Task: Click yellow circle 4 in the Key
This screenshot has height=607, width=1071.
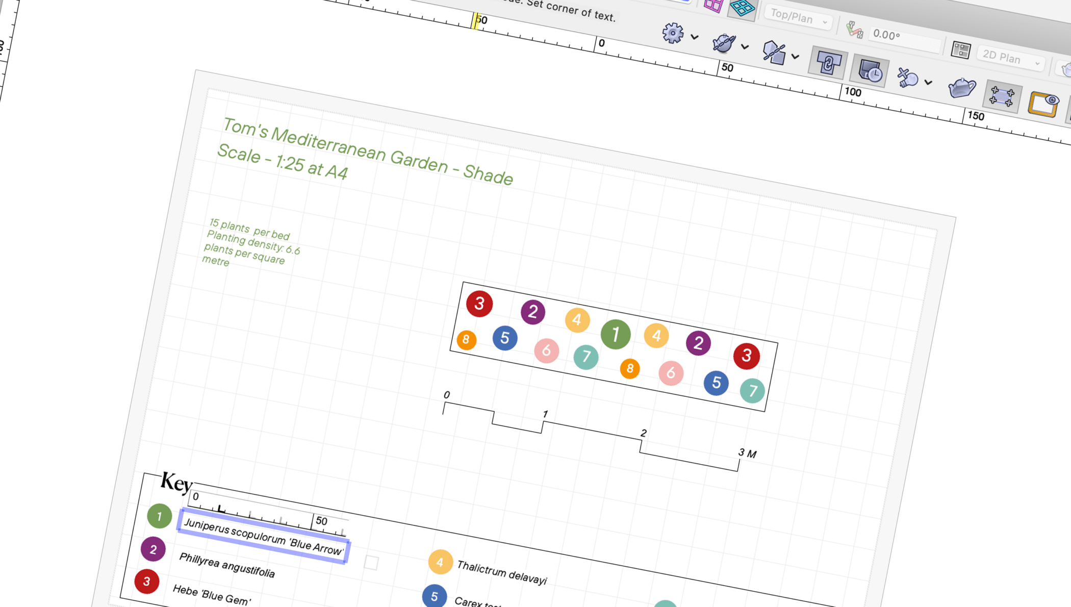Action: coord(440,562)
